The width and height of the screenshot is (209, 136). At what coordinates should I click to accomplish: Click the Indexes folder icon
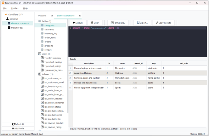click(40, 74)
